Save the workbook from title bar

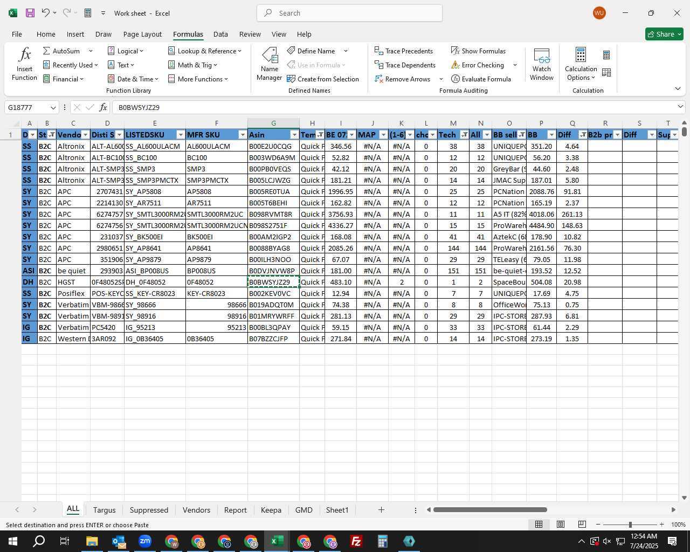(30, 13)
